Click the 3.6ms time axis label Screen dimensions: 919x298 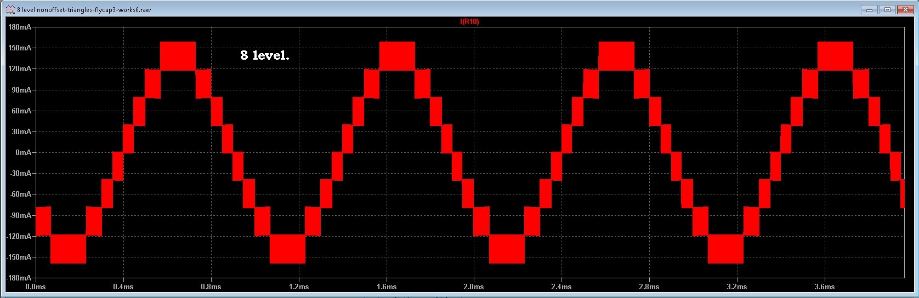click(x=825, y=286)
